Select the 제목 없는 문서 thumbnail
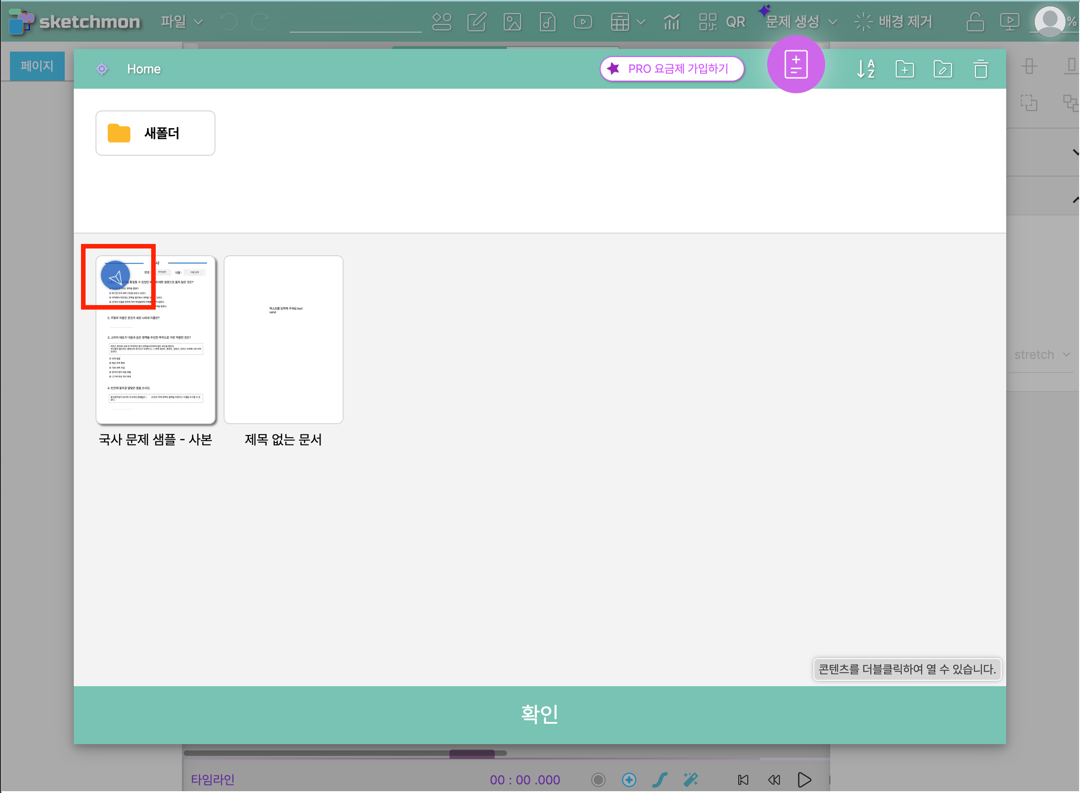 click(283, 339)
